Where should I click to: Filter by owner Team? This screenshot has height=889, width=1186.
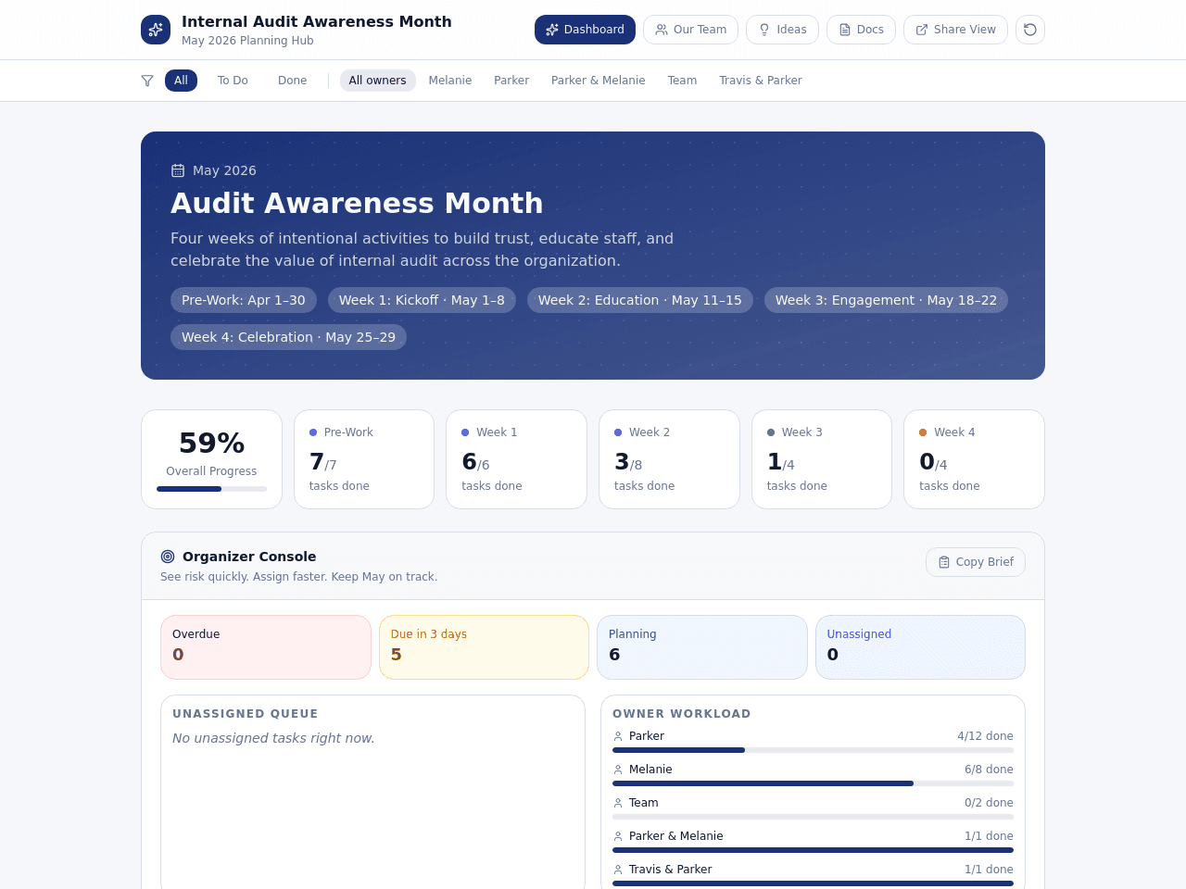(x=682, y=81)
